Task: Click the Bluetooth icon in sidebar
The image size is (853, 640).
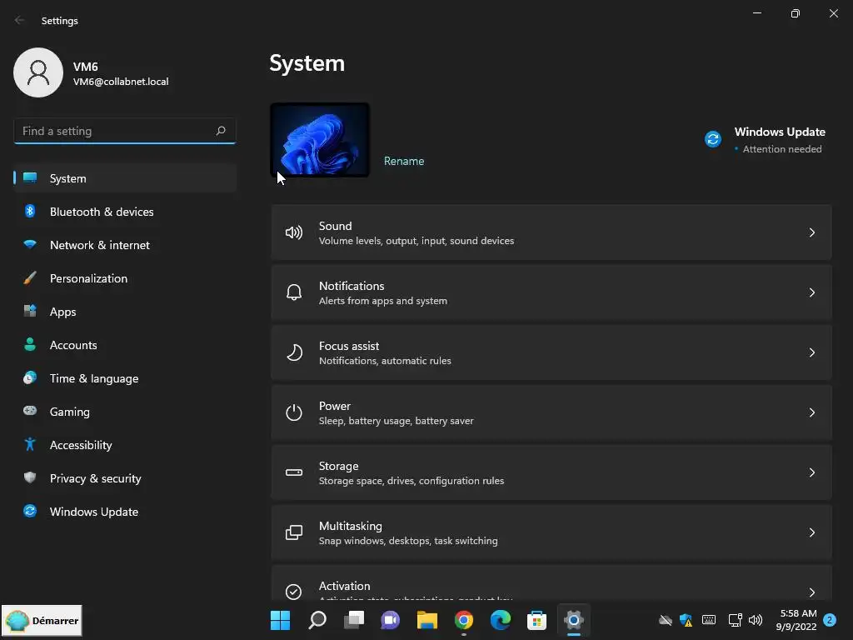Action: (x=30, y=211)
